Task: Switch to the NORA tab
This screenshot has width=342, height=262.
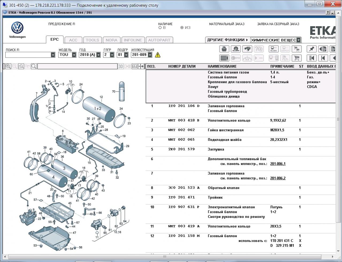Action: [112, 40]
